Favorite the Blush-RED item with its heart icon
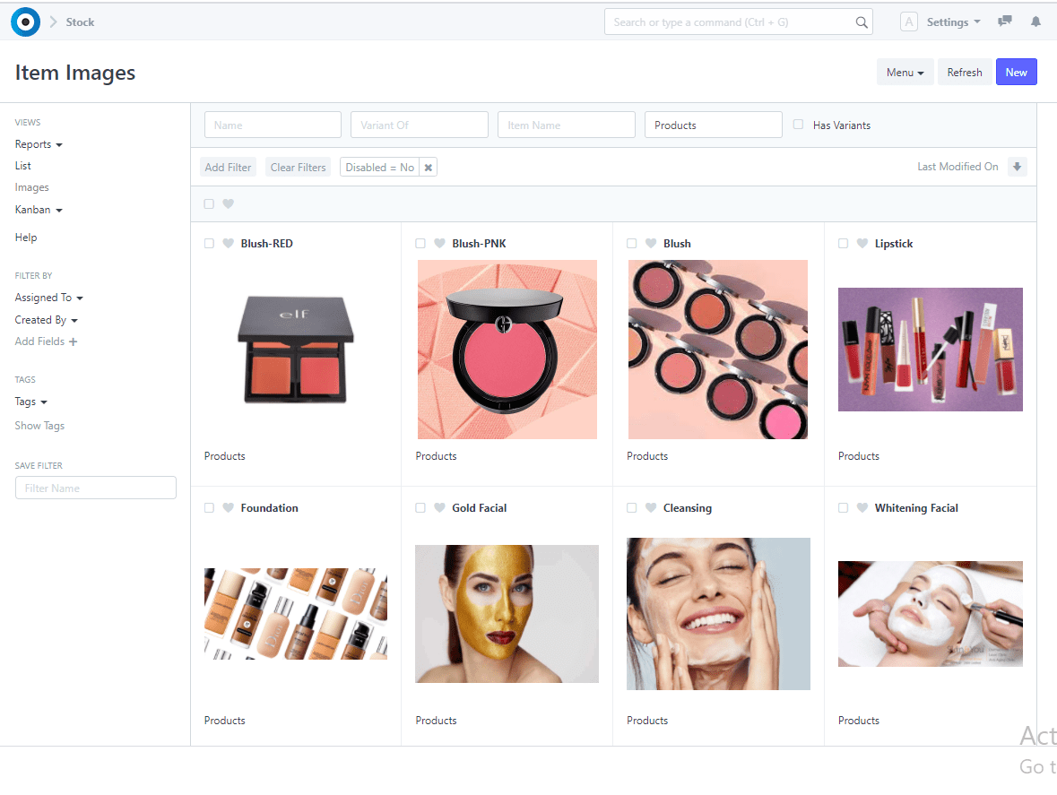This screenshot has height=795, width=1057. pyautogui.click(x=228, y=243)
